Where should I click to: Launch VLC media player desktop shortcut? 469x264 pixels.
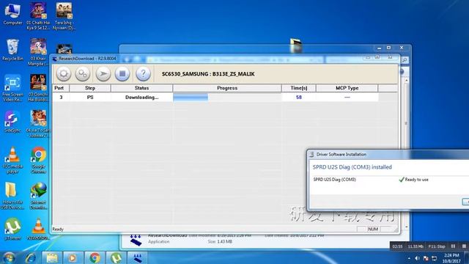tap(12, 160)
